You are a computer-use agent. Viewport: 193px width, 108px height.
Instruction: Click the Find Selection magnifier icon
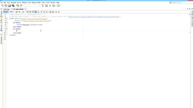pyautogui.click(x=27, y=12)
